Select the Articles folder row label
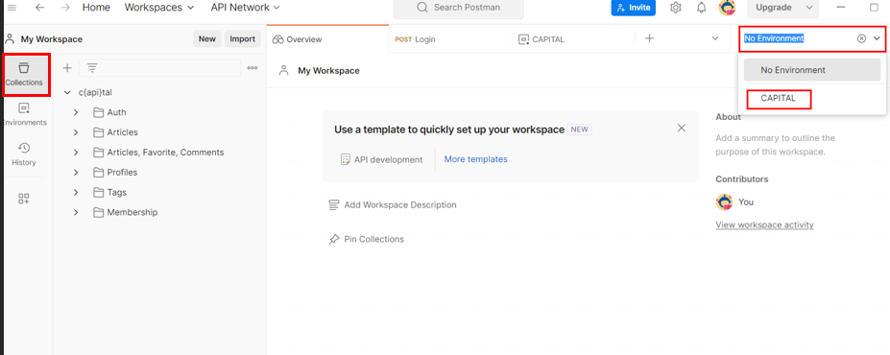 (x=123, y=132)
